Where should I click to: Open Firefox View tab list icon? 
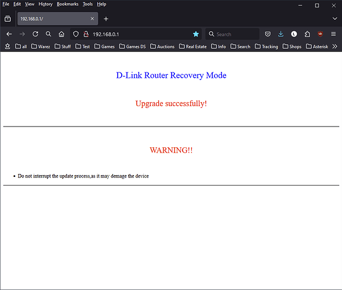coord(8,19)
